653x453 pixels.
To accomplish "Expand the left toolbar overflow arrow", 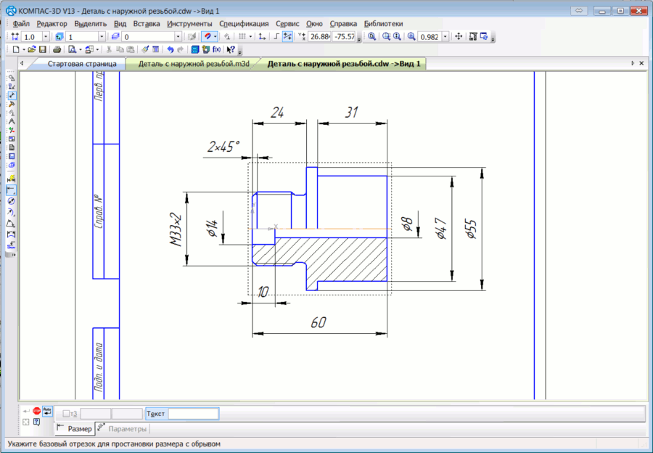I will tap(13, 255).
